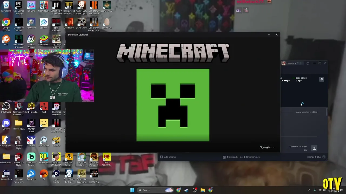Click the Minecraft creeper face image
The height and width of the screenshot is (194, 346).
(173, 105)
